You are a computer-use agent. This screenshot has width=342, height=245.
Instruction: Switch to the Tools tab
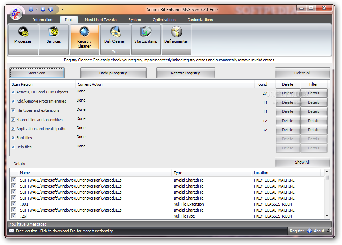(x=69, y=20)
